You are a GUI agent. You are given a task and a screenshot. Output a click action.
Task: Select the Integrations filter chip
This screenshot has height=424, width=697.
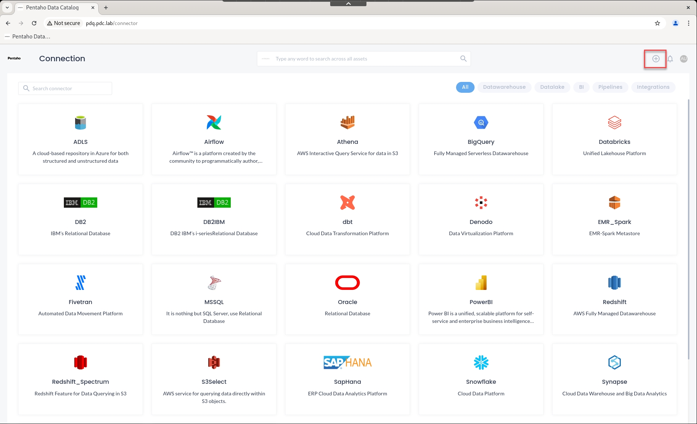(x=653, y=87)
